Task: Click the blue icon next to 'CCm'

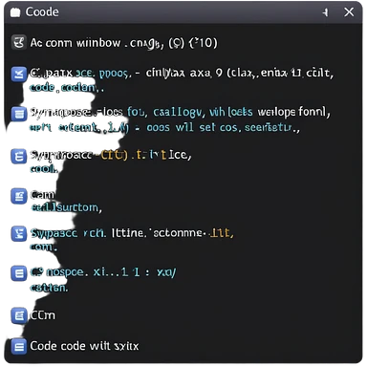Action: tap(19, 315)
